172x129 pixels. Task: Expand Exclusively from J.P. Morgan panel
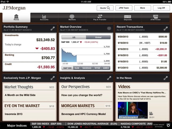coord(53,78)
